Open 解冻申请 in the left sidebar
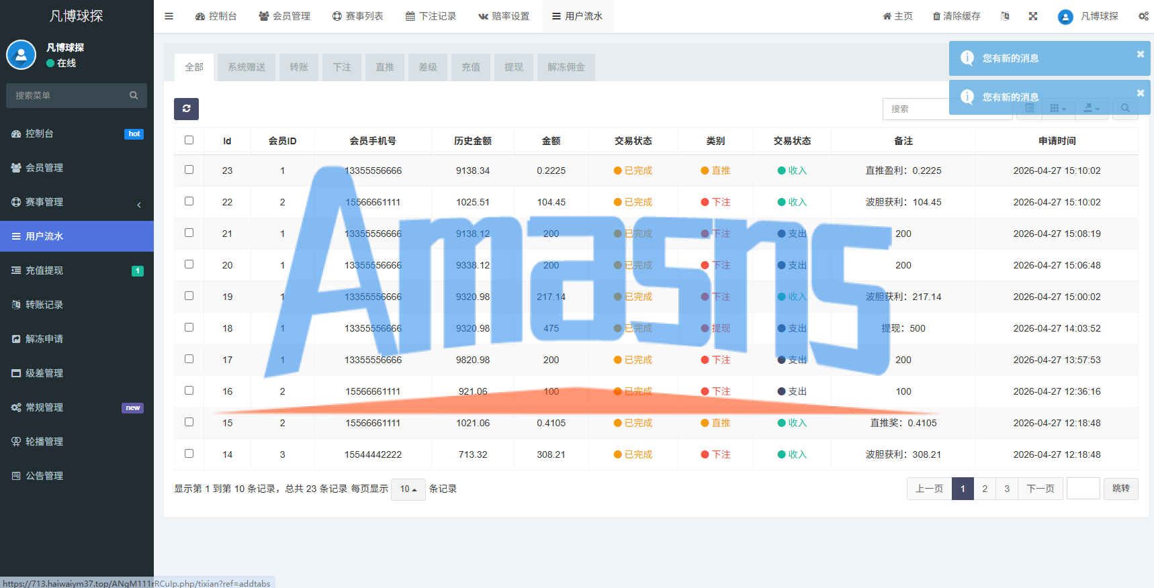Viewport: 1154px width, 588px height. (x=77, y=339)
